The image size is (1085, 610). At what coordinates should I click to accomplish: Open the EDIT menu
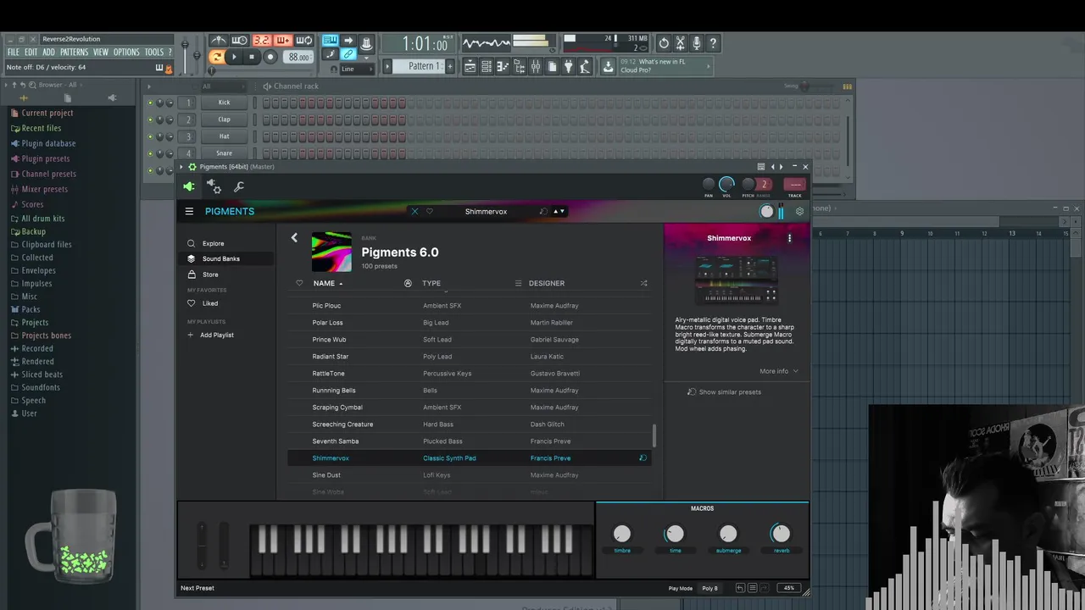[31, 53]
